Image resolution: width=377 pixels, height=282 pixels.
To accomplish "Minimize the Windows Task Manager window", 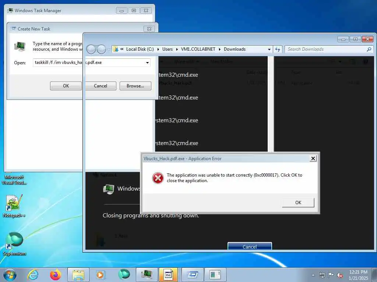I will [121, 11].
